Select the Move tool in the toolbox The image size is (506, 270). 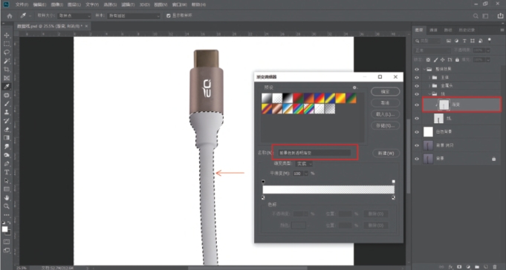pyautogui.click(x=7, y=35)
